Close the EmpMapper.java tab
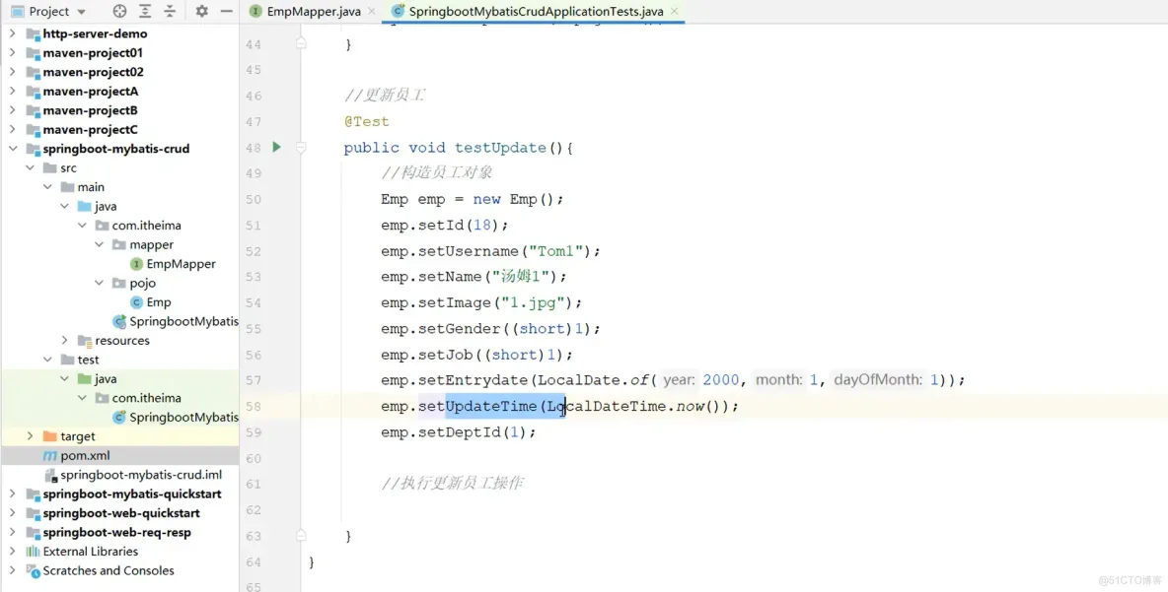The image size is (1168, 592). click(x=372, y=11)
